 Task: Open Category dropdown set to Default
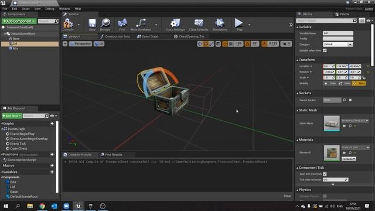pos(338,45)
